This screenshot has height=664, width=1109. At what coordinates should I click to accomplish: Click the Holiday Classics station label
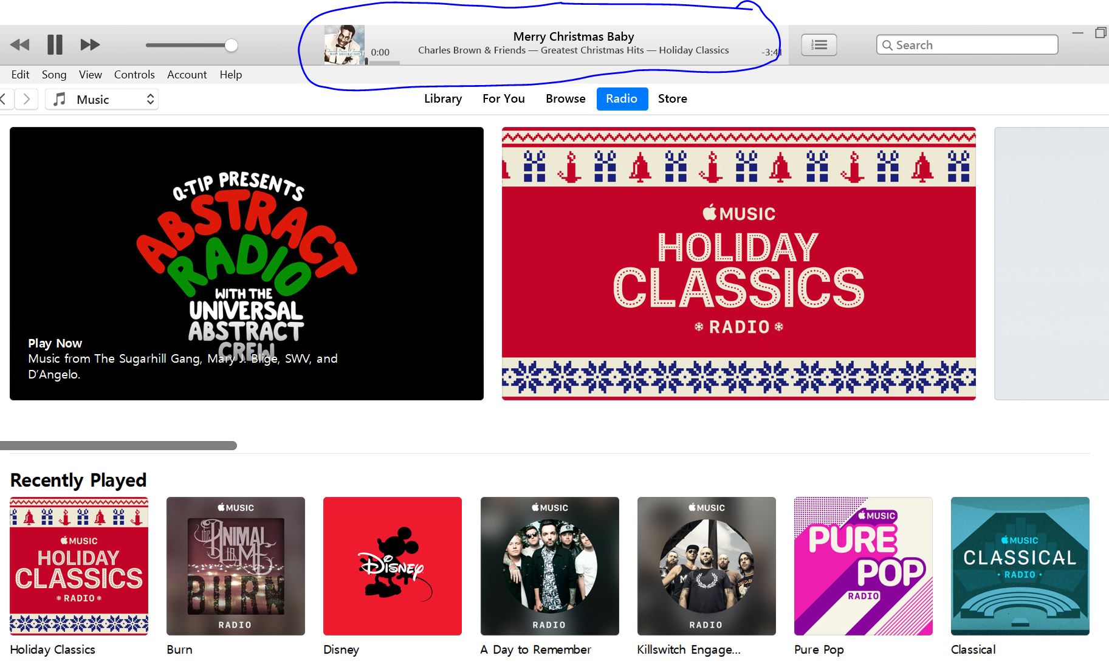pyautogui.click(x=53, y=649)
